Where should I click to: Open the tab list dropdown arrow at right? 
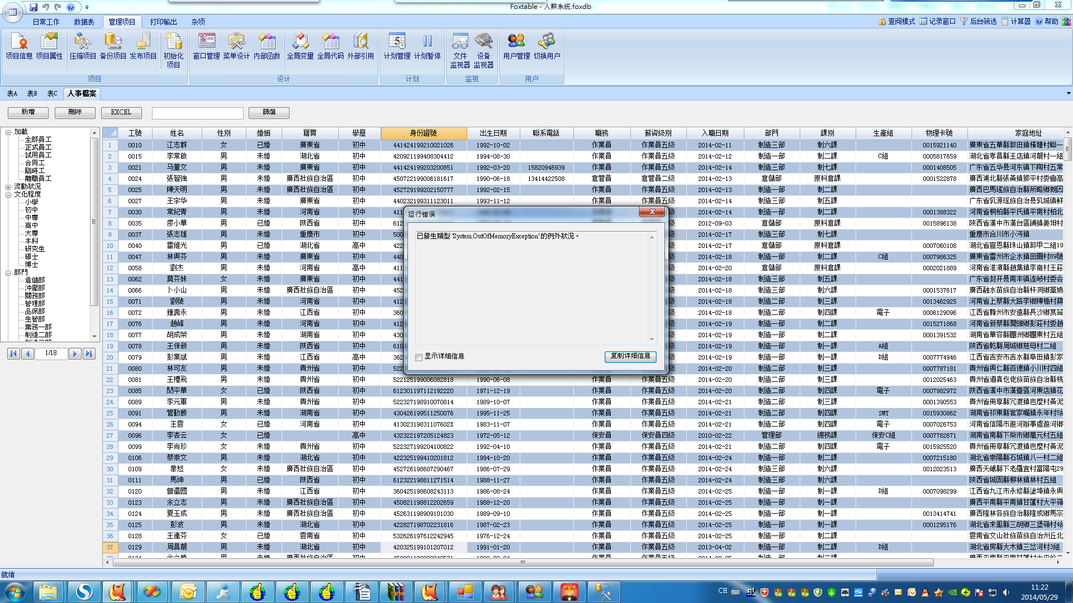click(1068, 93)
